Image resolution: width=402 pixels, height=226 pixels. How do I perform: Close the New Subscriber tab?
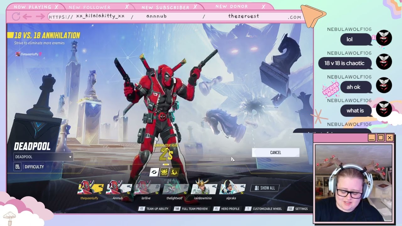(x=195, y=7)
